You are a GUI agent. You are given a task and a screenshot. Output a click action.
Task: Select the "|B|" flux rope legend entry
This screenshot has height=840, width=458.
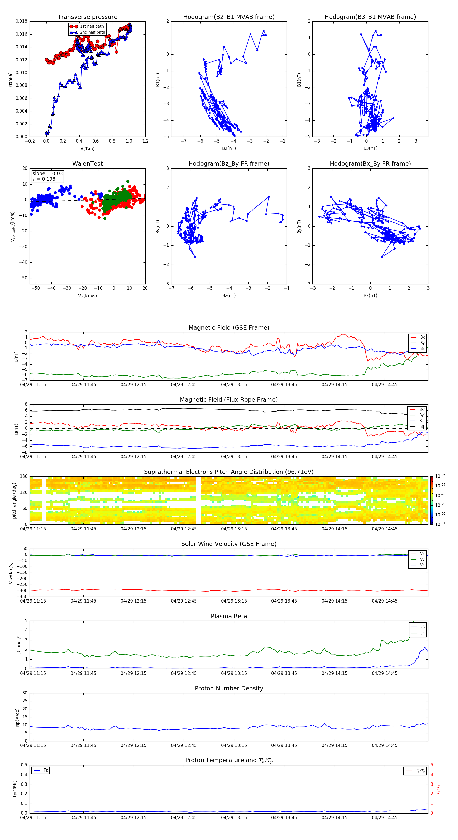point(417,427)
